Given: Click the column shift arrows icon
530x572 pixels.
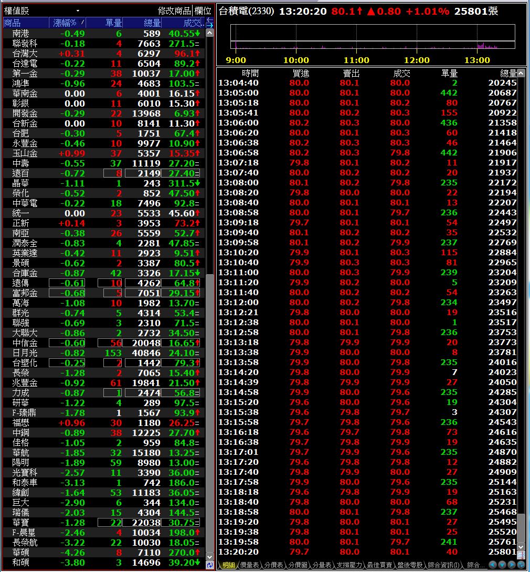Looking at the screenshot, I should (x=209, y=23).
